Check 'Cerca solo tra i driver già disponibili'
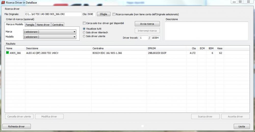The width and height of the screenshot is (255, 132). [84, 23]
